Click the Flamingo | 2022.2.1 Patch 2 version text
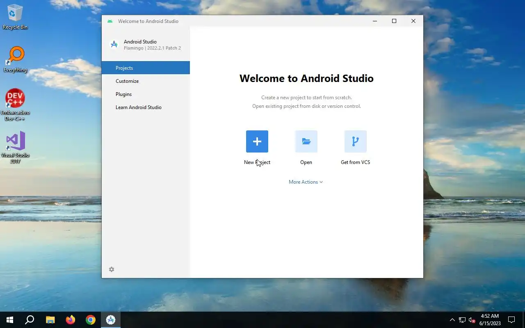The height and width of the screenshot is (328, 525). [x=152, y=48]
